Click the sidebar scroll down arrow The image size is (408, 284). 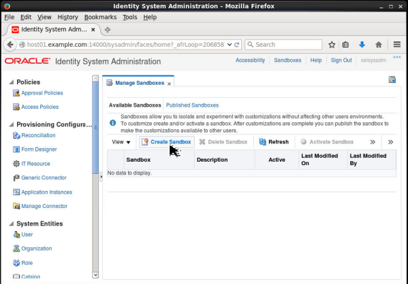click(95, 275)
